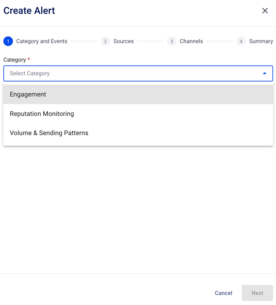Pick Volume & Sending Patterns option
The image size is (276, 305).
tap(49, 133)
